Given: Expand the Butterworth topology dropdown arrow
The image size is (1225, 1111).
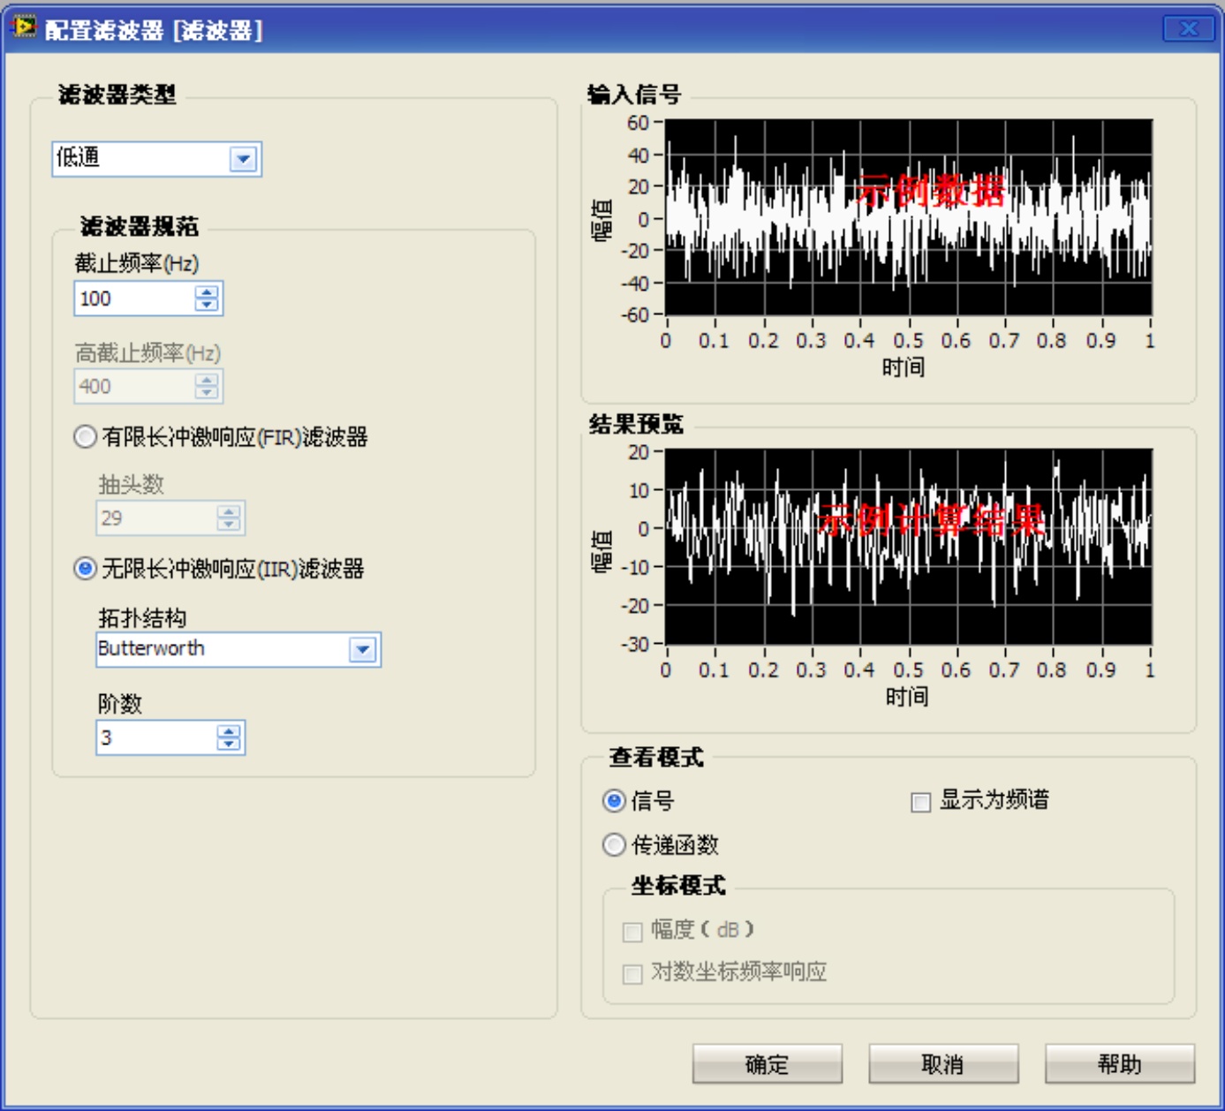Looking at the screenshot, I should pos(362,650).
